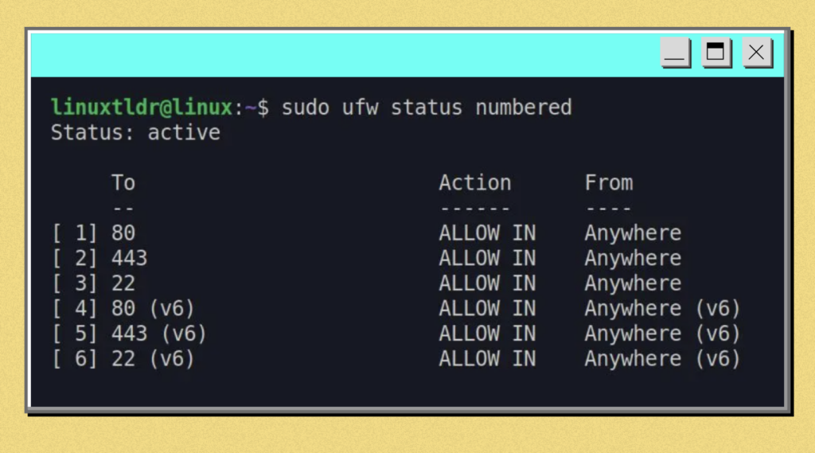Viewport: 815px width, 453px height.
Task: Click ALLOW IN for rule 1
Action: tap(487, 233)
